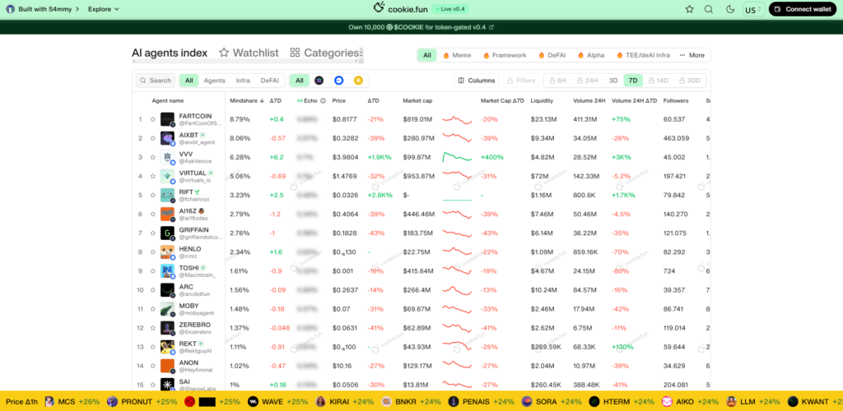Expand Built with S4mmy chevron
This screenshot has width=843, height=411.
tap(78, 9)
